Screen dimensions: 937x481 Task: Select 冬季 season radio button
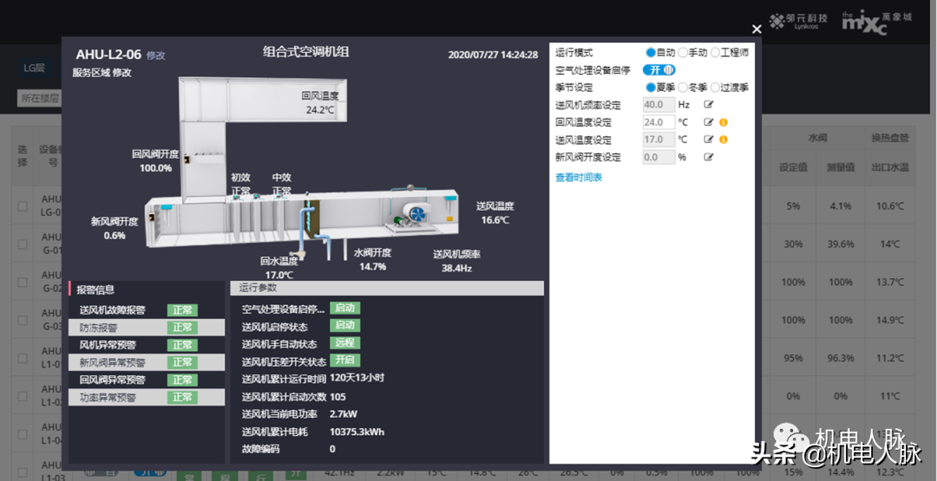click(683, 88)
